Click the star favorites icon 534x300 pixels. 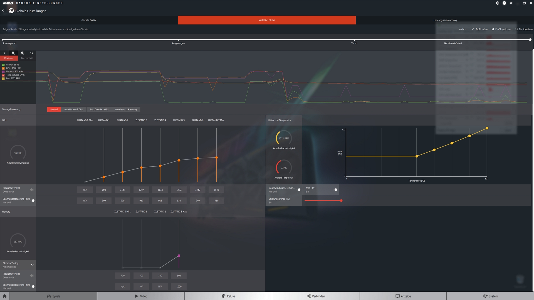coord(511,3)
